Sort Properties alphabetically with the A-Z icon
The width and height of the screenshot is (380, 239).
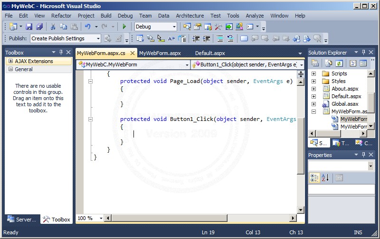(x=325, y=178)
